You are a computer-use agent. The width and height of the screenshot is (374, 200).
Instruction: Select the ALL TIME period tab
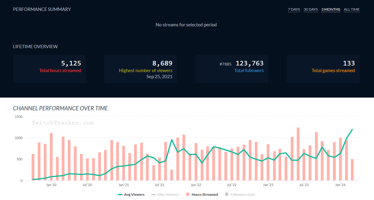[352, 9]
